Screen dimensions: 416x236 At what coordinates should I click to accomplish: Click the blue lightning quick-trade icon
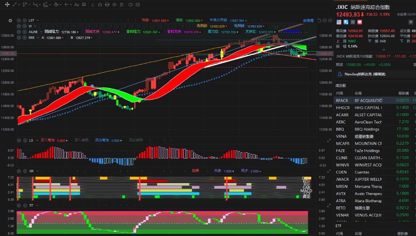[346, 22]
